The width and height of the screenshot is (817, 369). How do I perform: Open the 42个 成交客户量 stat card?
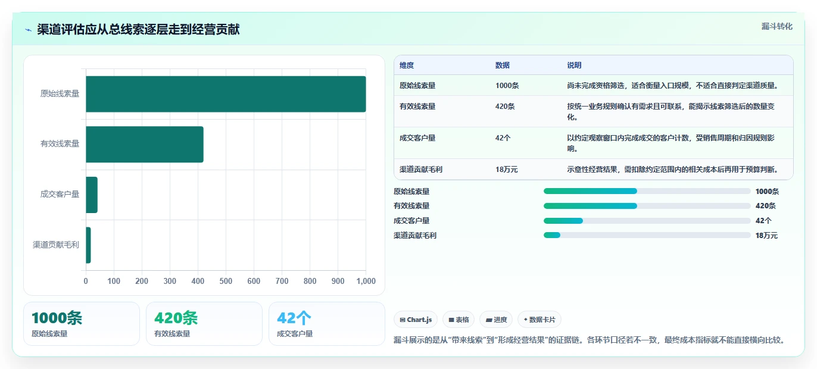coord(327,324)
